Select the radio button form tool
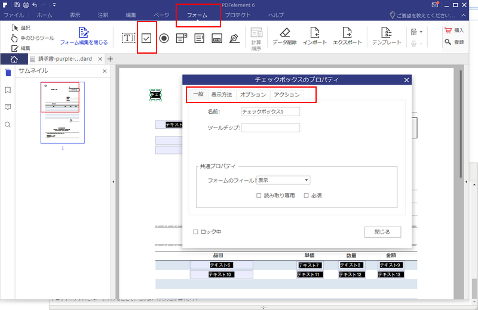478x310 pixels. (x=164, y=38)
